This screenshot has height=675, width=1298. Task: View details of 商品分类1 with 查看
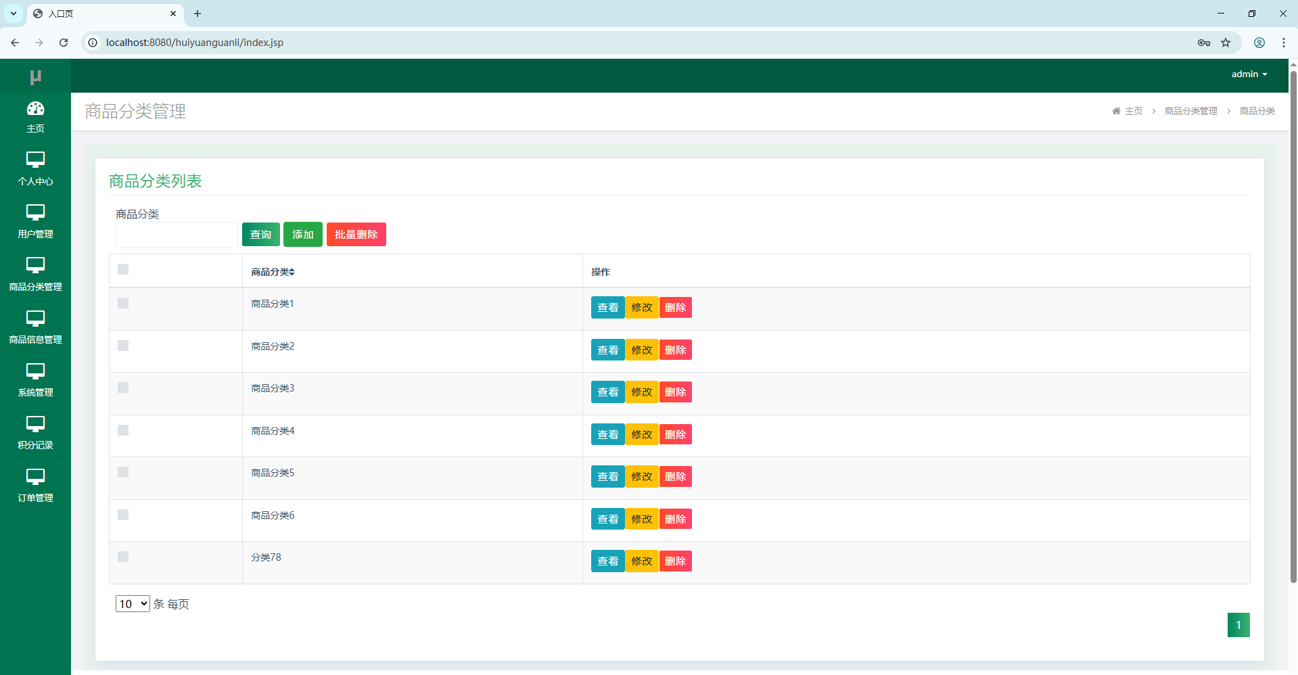608,308
